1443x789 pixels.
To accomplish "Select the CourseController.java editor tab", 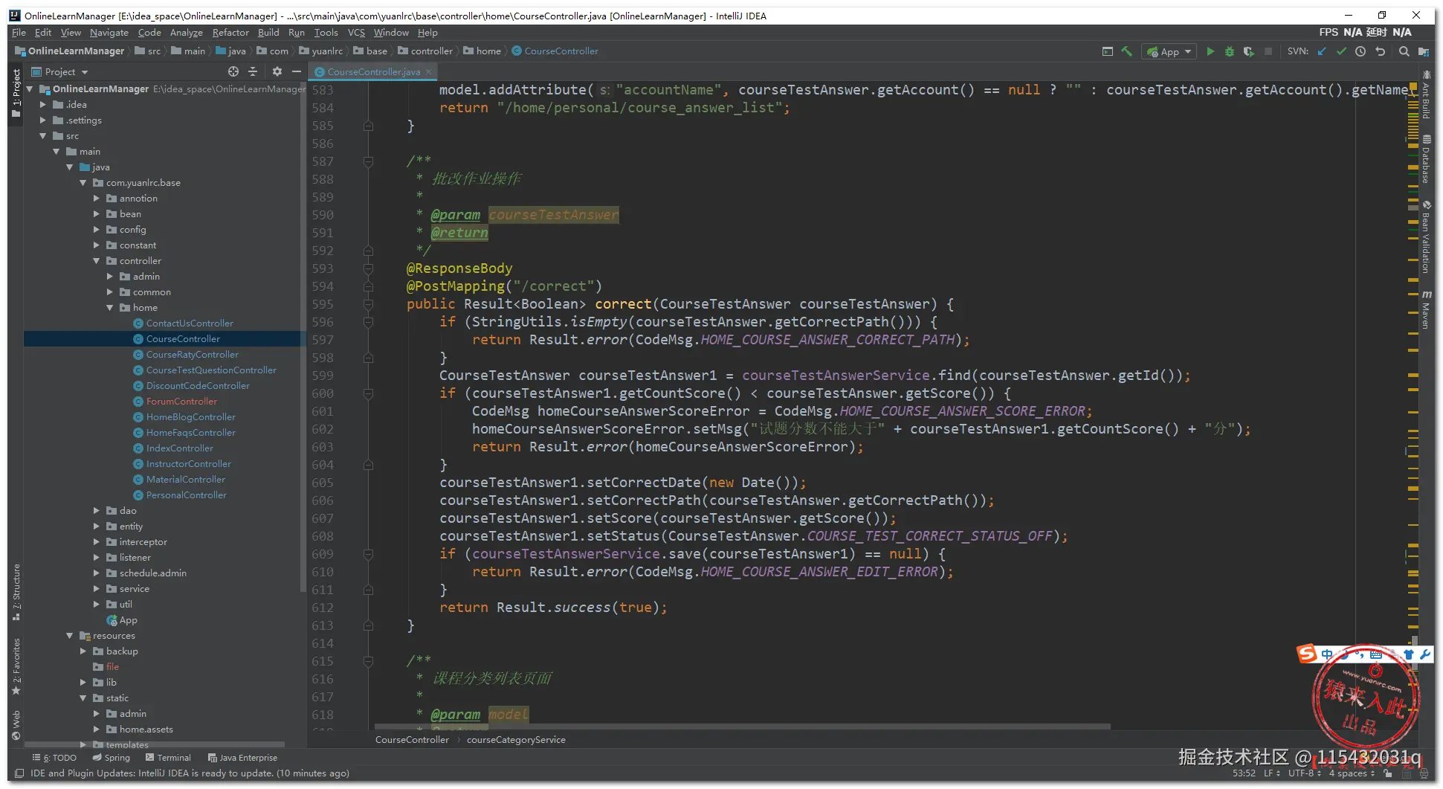I will [373, 72].
